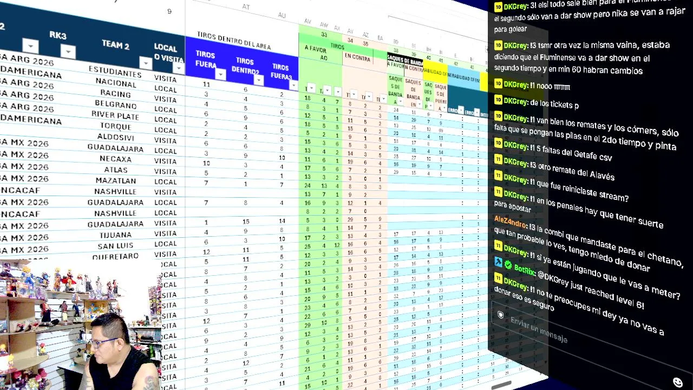Click the badge on the 'van bien los remates' message
The image size is (693, 390).
point(499,117)
